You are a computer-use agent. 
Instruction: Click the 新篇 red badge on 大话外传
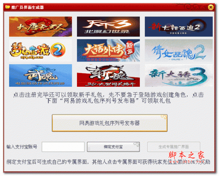130,48
